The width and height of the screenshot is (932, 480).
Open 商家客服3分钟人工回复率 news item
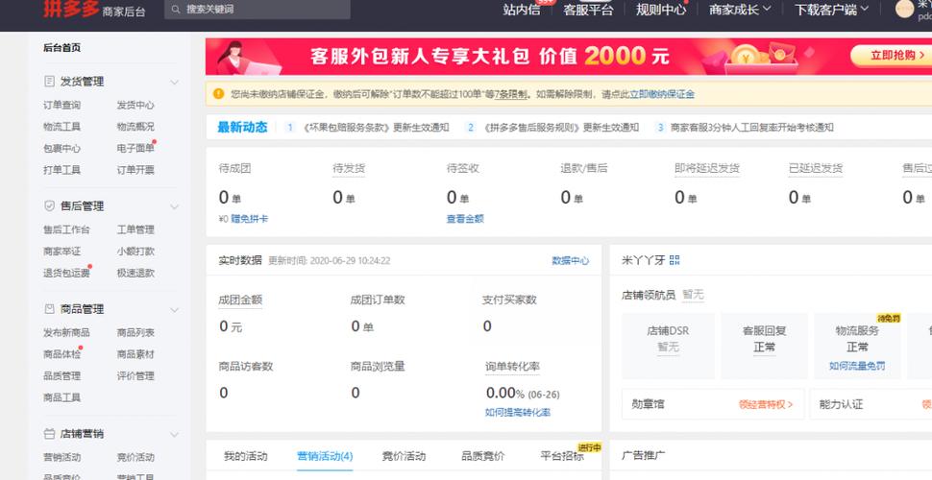click(x=752, y=127)
